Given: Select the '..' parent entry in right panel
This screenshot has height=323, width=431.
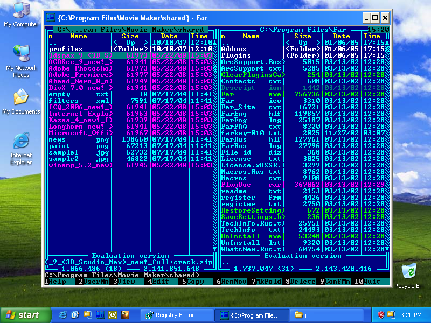Looking at the screenshot, I should 303,43.
